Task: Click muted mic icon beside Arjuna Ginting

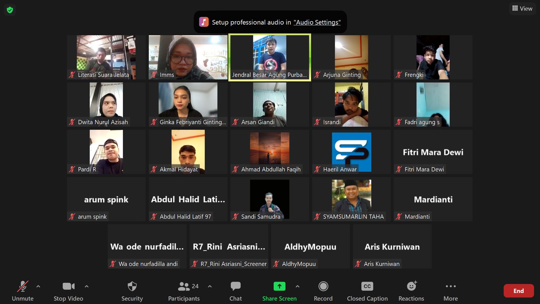Action: [317, 75]
